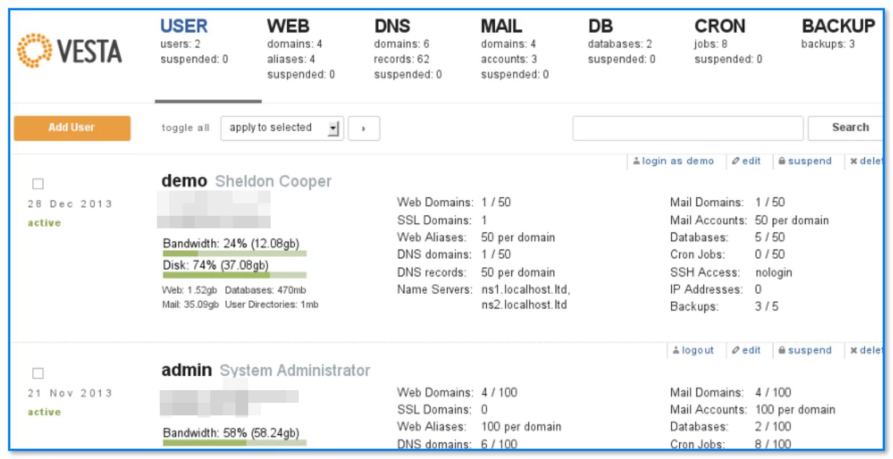This screenshot has width=893, height=459.
Task: Delete the admin user
Action: (x=866, y=351)
